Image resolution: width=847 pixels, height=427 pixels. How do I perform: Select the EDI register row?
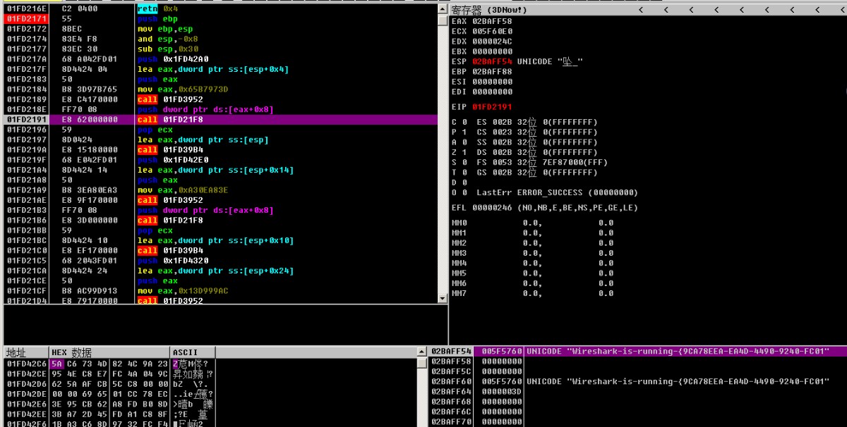click(x=482, y=92)
